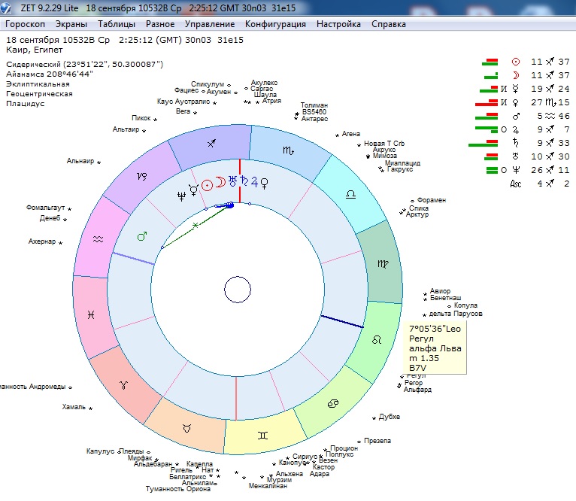This screenshot has height=501, width=576.
Task: Click the Venus glyph inside the chart wheel
Action: (264, 182)
